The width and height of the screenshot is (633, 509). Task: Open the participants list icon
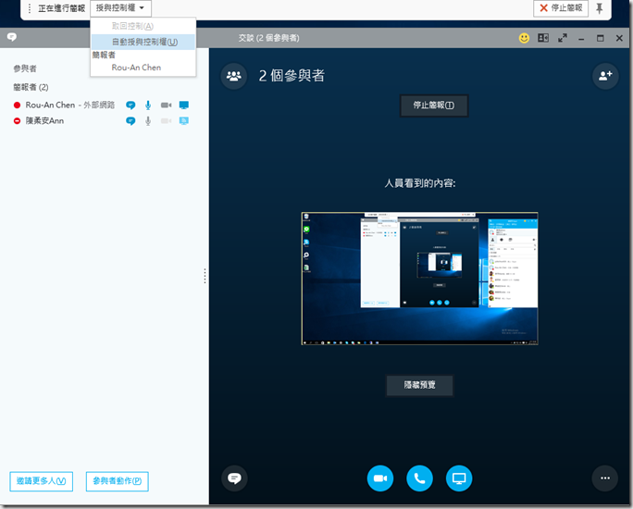point(233,77)
